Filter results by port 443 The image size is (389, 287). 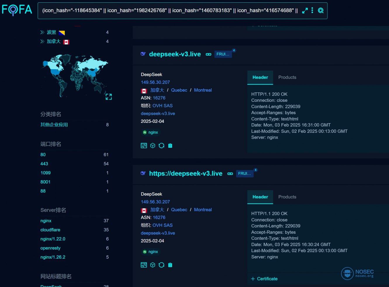(44, 164)
